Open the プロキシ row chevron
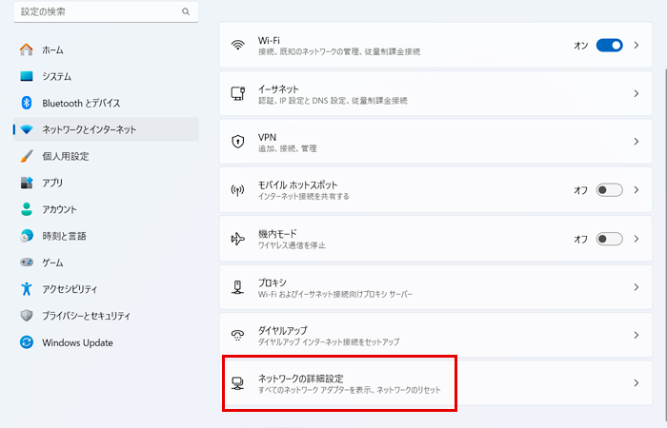This screenshot has height=428, width=667. point(637,287)
